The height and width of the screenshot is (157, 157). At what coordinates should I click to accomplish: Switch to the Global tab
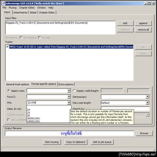33,13
